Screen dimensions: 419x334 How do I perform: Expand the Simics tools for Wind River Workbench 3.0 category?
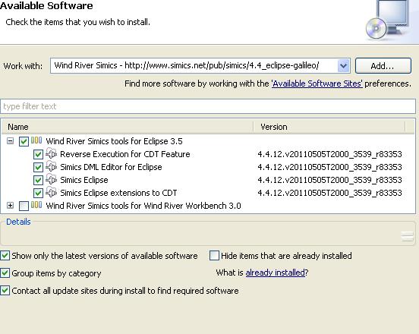click(x=10, y=206)
